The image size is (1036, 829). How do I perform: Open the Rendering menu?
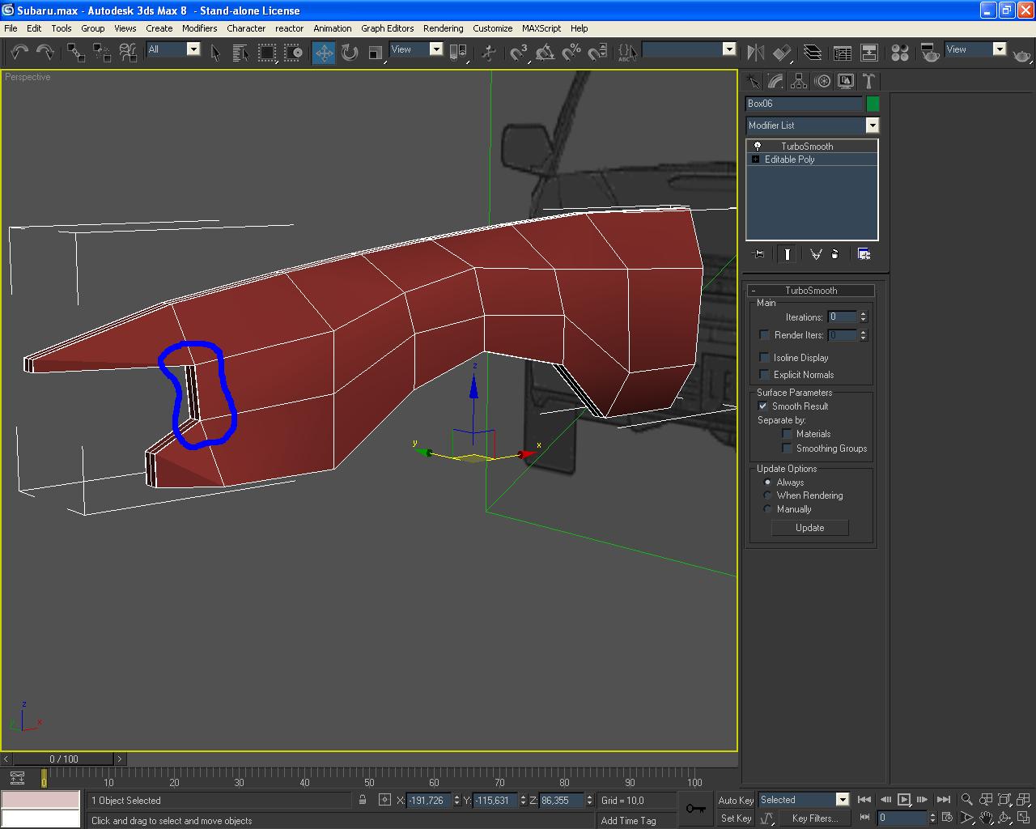[443, 28]
